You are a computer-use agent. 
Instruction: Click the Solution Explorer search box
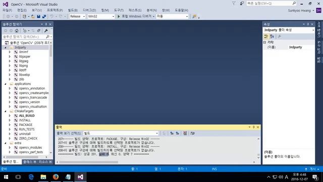click(x=24, y=37)
